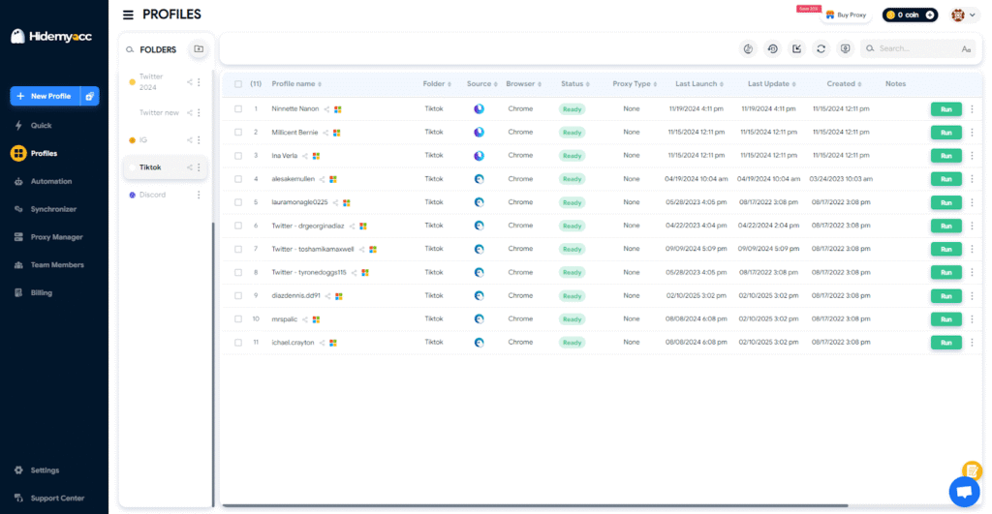Click share icon on Twitter 2024 folder
992x514 pixels.
click(190, 82)
